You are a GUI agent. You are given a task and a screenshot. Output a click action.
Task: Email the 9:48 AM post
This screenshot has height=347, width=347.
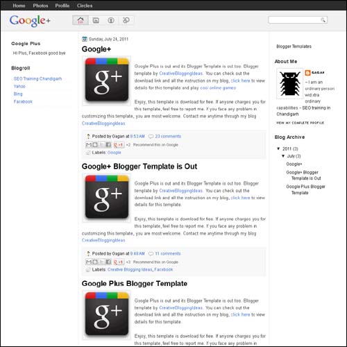[89, 262]
